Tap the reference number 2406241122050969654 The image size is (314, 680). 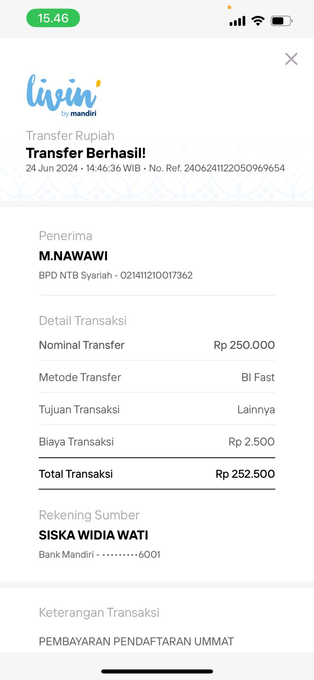(234, 168)
